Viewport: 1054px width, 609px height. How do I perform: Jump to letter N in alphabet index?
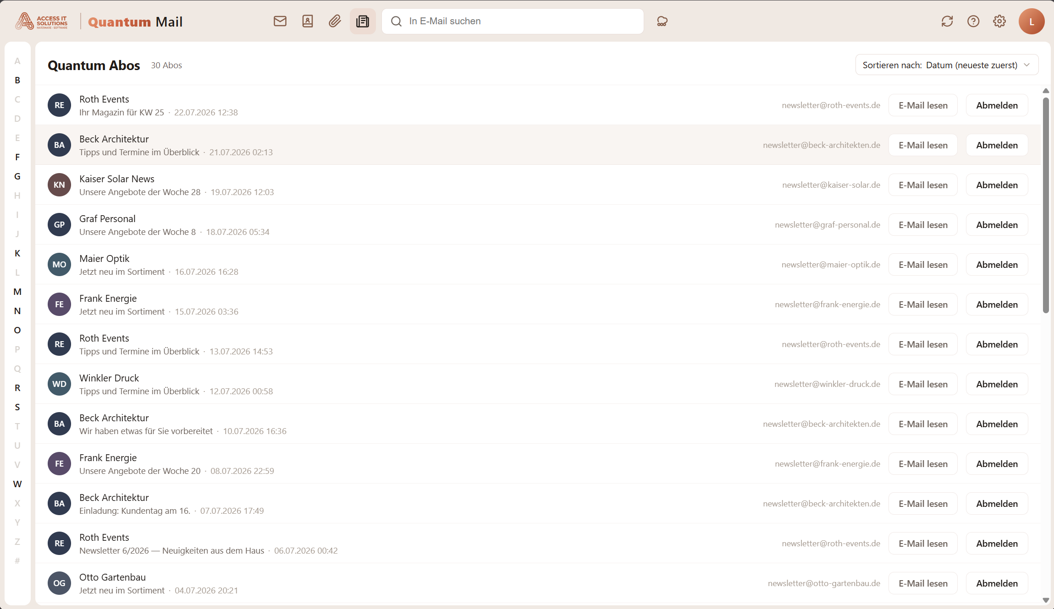tap(17, 311)
